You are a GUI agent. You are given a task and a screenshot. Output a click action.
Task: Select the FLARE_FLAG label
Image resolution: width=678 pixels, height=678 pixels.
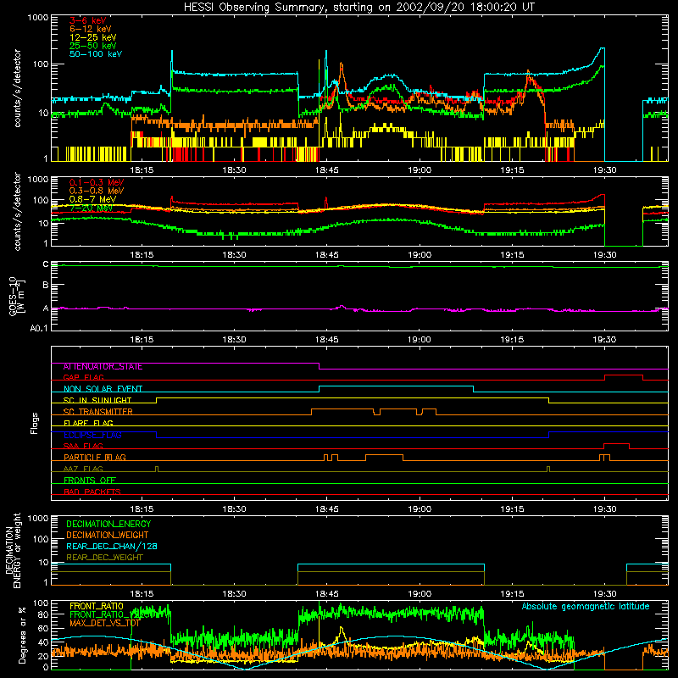(x=88, y=423)
